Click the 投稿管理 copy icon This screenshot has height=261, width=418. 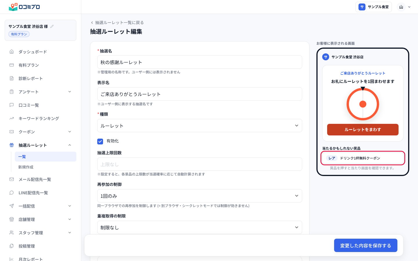(12, 246)
